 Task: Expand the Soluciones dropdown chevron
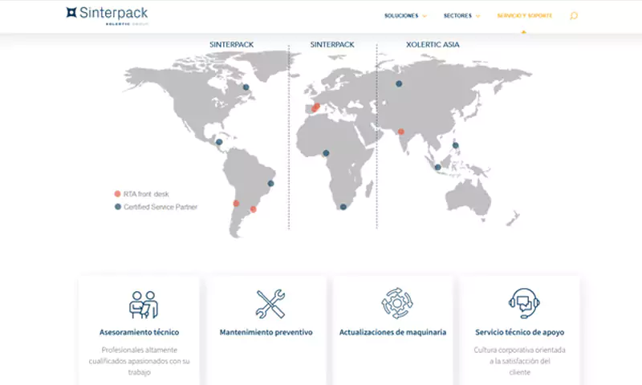point(425,16)
